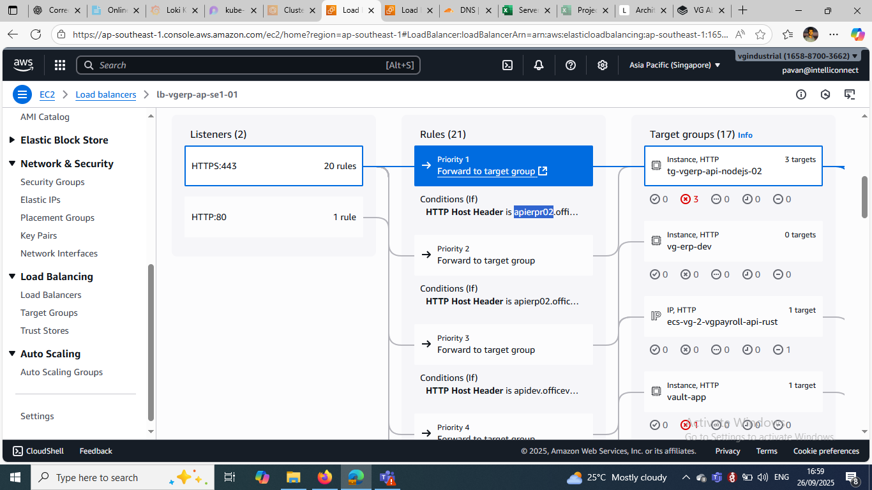This screenshot has height=490, width=872.
Task: Click the AWS search input field
Action: click(x=243, y=65)
